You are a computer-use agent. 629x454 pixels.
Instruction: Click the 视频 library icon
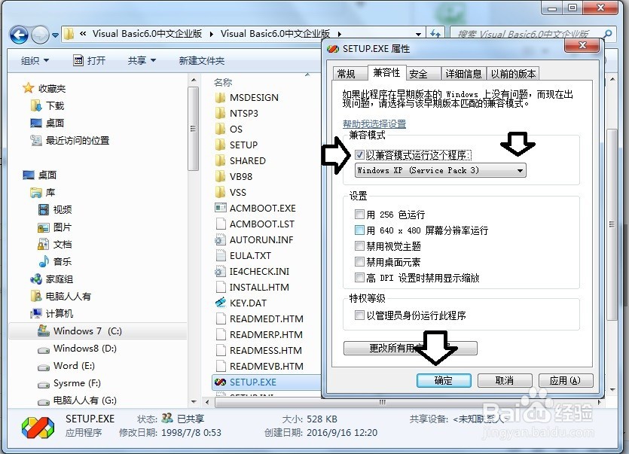[44, 209]
